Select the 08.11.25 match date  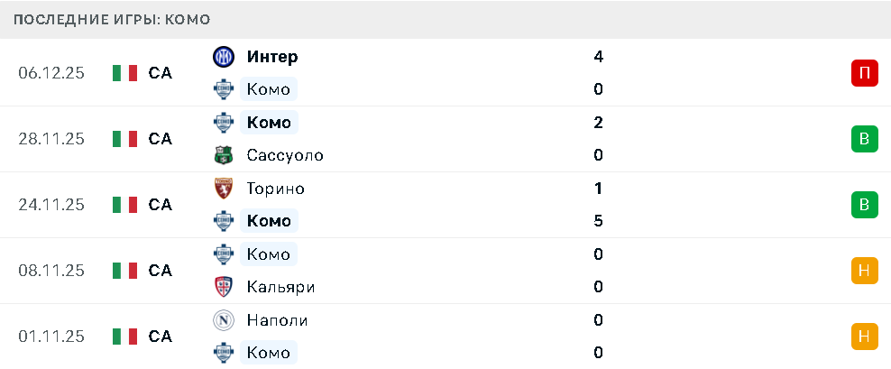pos(51,271)
